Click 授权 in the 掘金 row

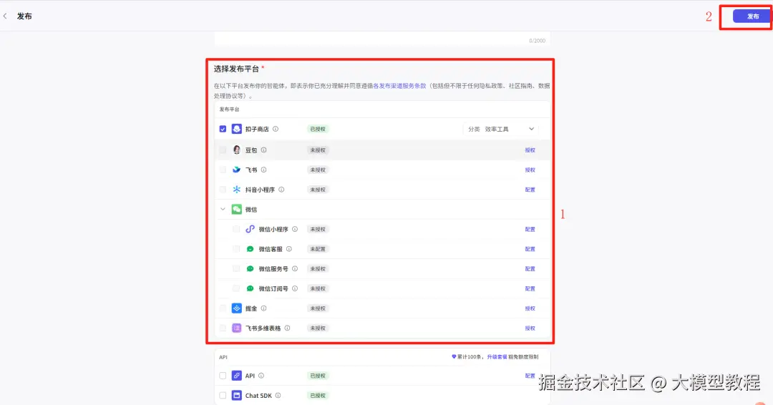[x=530, y=308]
